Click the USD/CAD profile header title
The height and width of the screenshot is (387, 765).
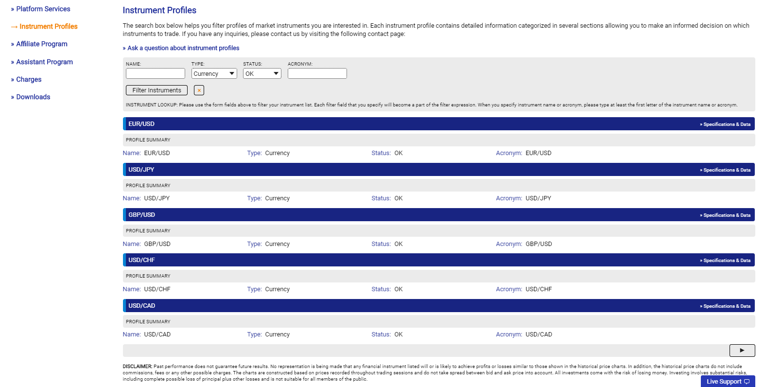142,306
